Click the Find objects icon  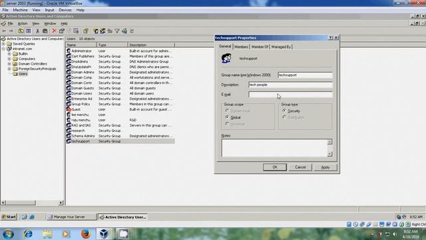point(124,31)
